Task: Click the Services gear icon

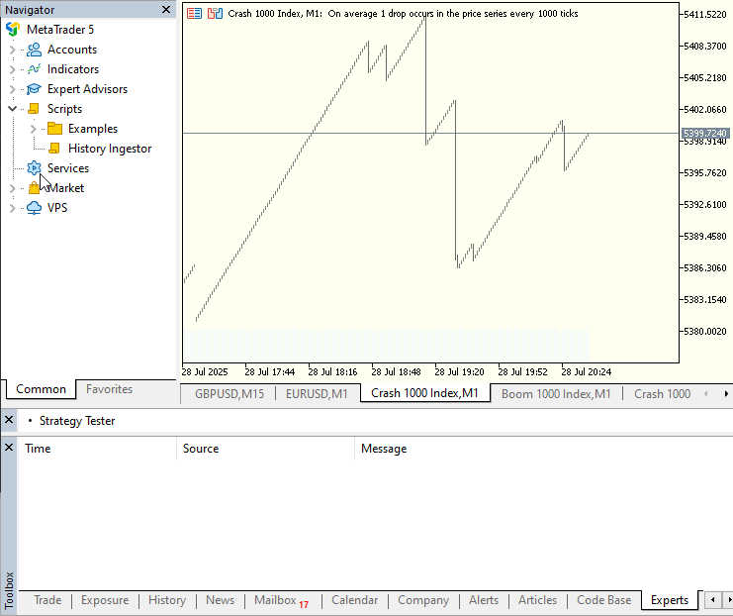Action: pos(34,168)
